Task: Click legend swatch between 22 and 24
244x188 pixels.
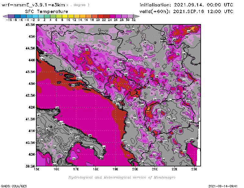Action: [x=106, y=16]
